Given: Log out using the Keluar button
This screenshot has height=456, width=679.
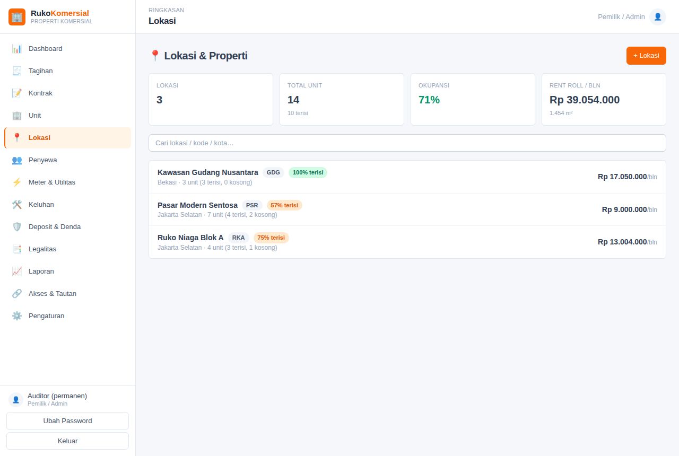Looking at the screenshot, I should [67, 441].
